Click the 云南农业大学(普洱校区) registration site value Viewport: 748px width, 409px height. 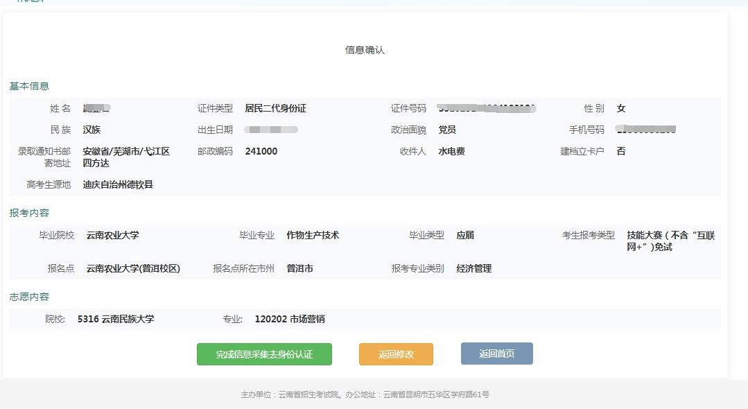click(x=133, y=268)
